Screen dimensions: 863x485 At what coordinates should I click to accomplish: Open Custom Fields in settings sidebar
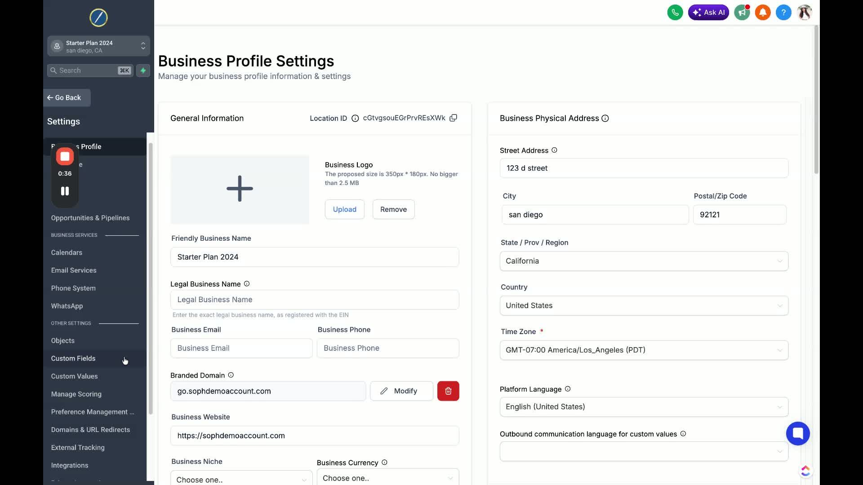(73, 358)
